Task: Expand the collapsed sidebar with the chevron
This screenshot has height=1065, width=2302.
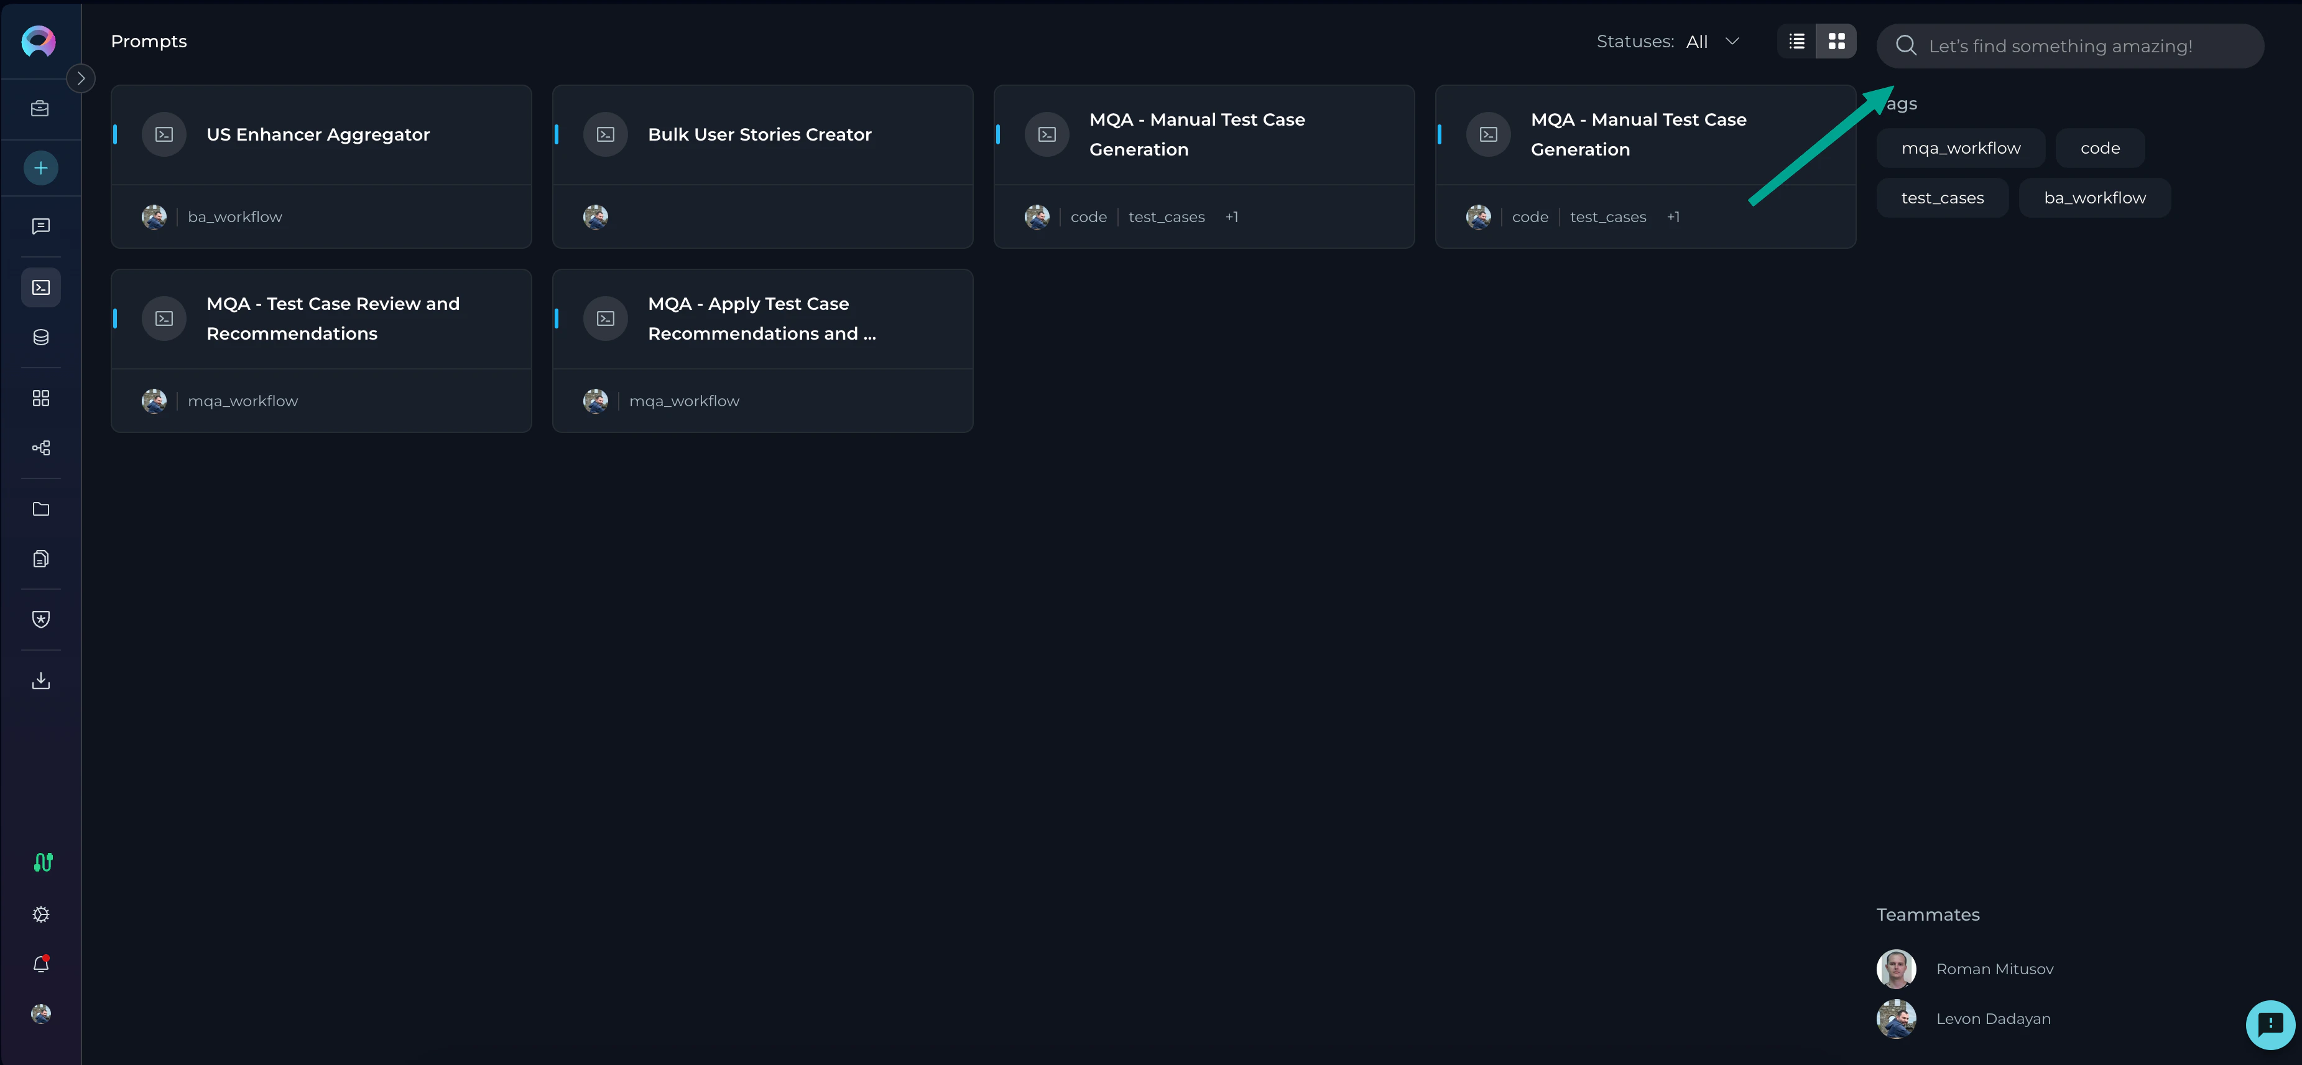Action: (80, 78)
